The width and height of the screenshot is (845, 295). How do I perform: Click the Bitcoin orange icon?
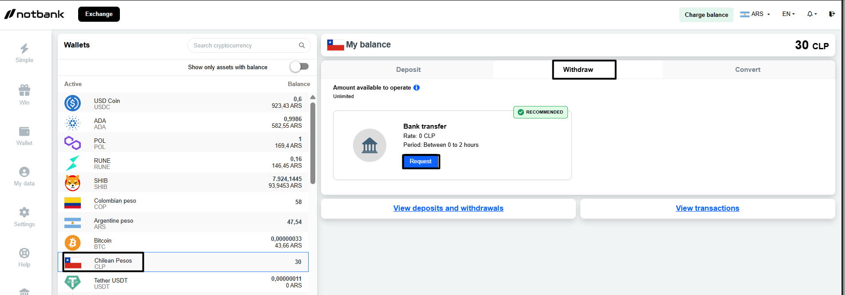click(72, 243)
